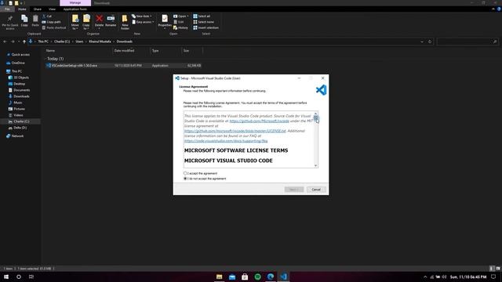502x282 pixels.
Task: Click Pin to Quick access in Explorer ribbon
Action: [x=10, y=22]
